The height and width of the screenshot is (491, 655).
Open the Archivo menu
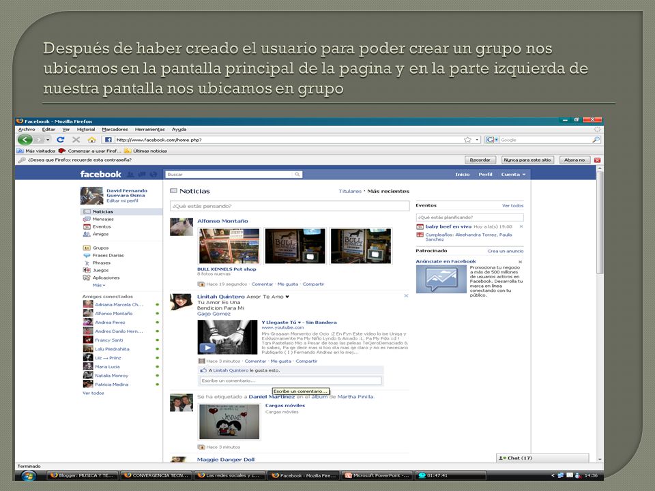27,130
